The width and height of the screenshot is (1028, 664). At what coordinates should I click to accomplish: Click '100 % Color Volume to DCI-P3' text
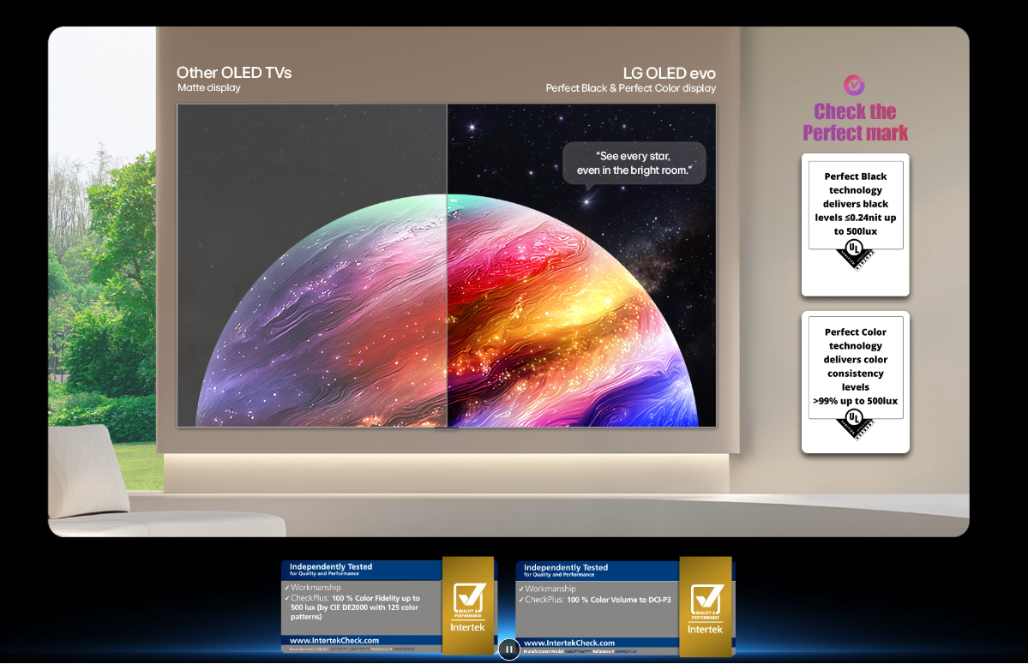(x=619, y=600)
